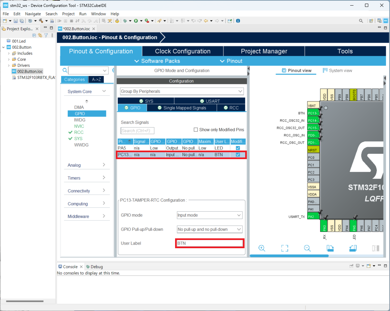This screenshot has width=390, height=311.
Task: Click the Search Signals input box
Action: [137, 131]
